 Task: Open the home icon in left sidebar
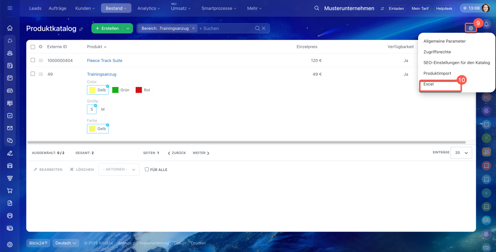point(10,28)
